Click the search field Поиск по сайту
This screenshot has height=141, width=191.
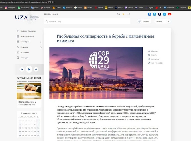87,21
